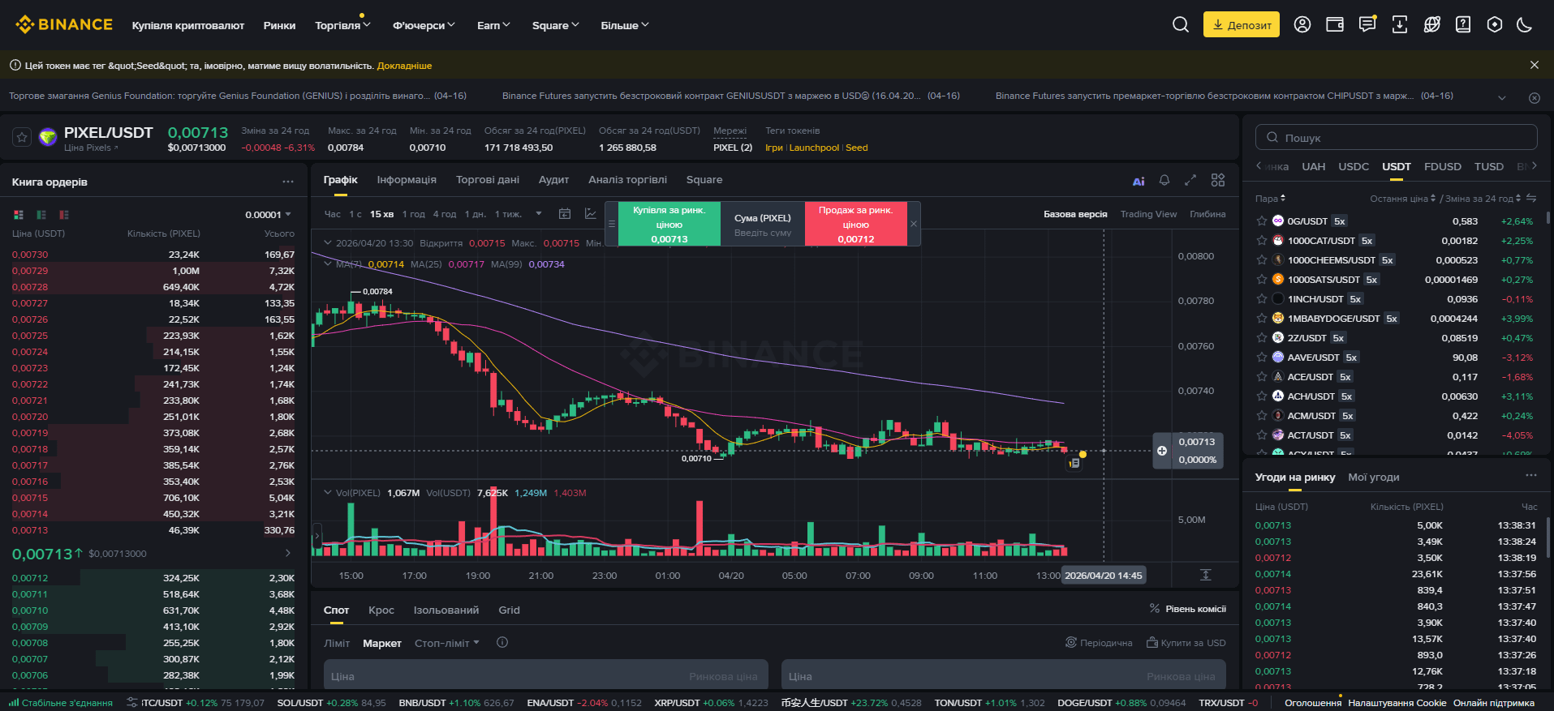Star the 0G/USDT pair
Image resolution: width=1554 pixels, height=711 pixels.
1262,221
